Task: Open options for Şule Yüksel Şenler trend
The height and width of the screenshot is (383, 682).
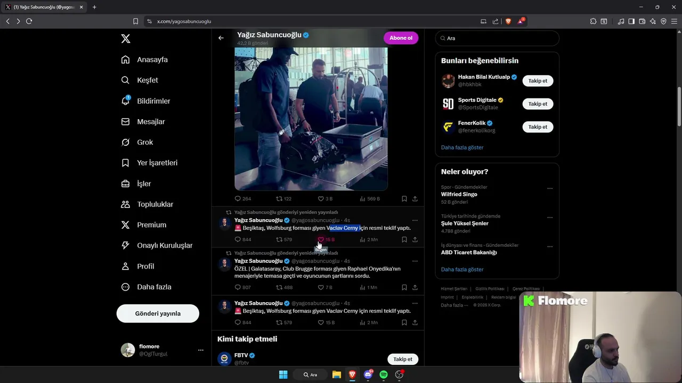Action: click(550, 218)
